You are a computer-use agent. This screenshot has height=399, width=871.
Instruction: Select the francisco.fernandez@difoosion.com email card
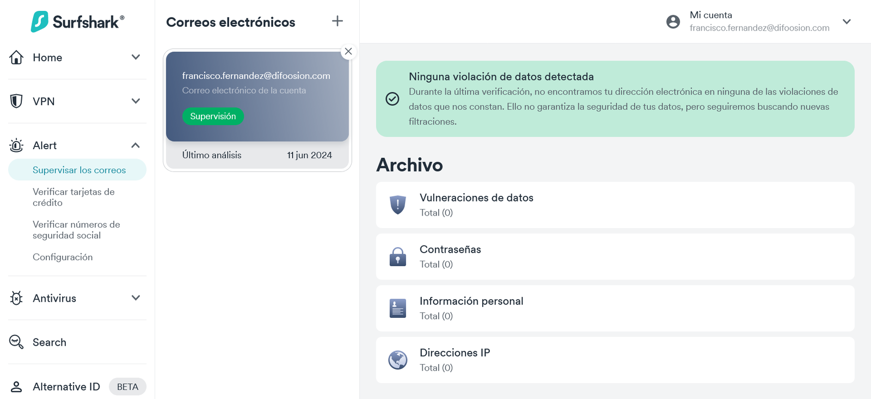point(257,96)
